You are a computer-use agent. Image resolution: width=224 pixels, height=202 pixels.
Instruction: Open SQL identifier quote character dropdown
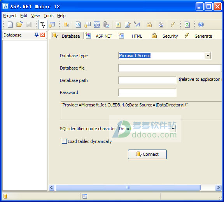point(173,129)
